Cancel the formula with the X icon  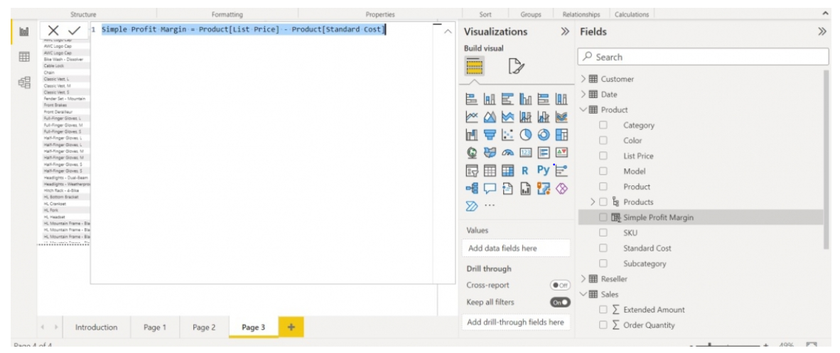click(53, 31)
